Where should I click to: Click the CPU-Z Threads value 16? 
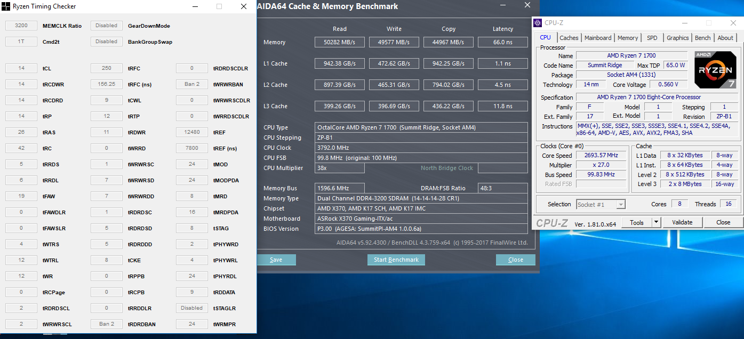tap(729, 204)
